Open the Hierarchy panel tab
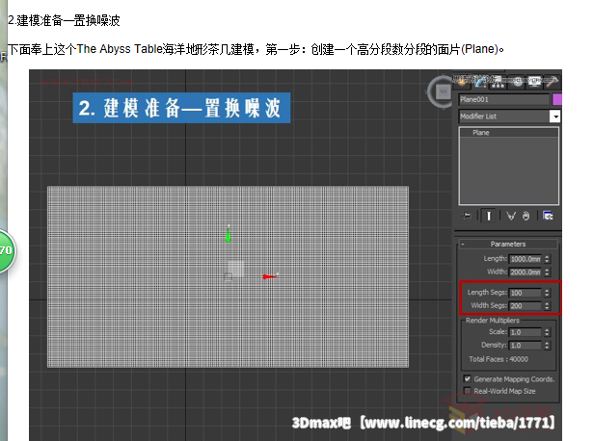Viewport: 593px width, 441px height. coord(499,82)
